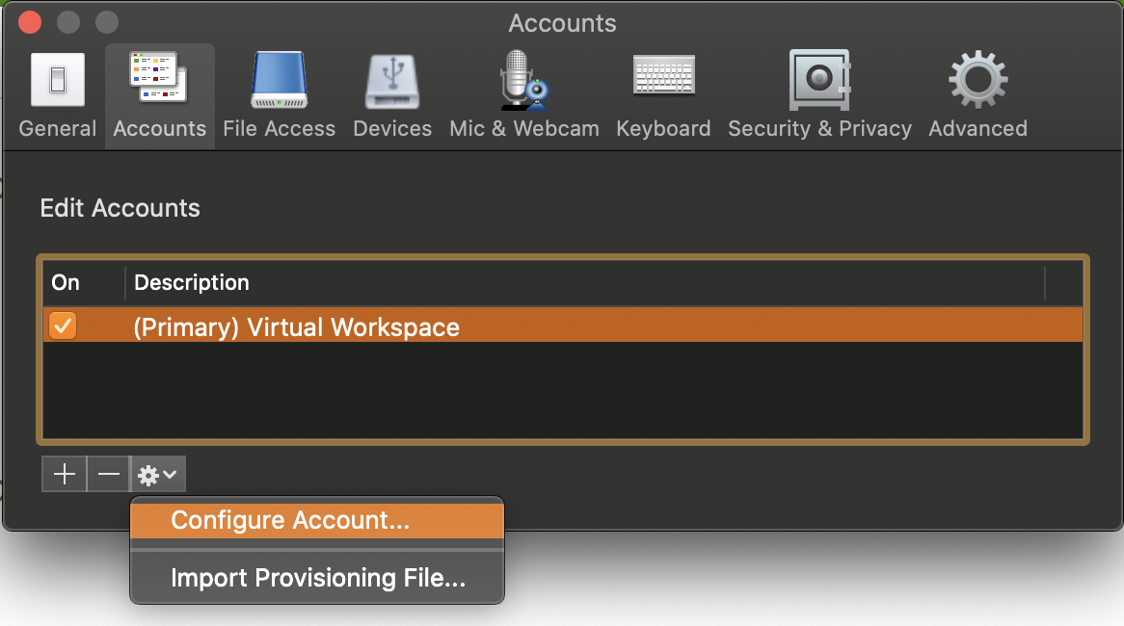The image size is (1124, 626).
Task: Select the Accounts toolbar icon
Action: click(159, 96)
